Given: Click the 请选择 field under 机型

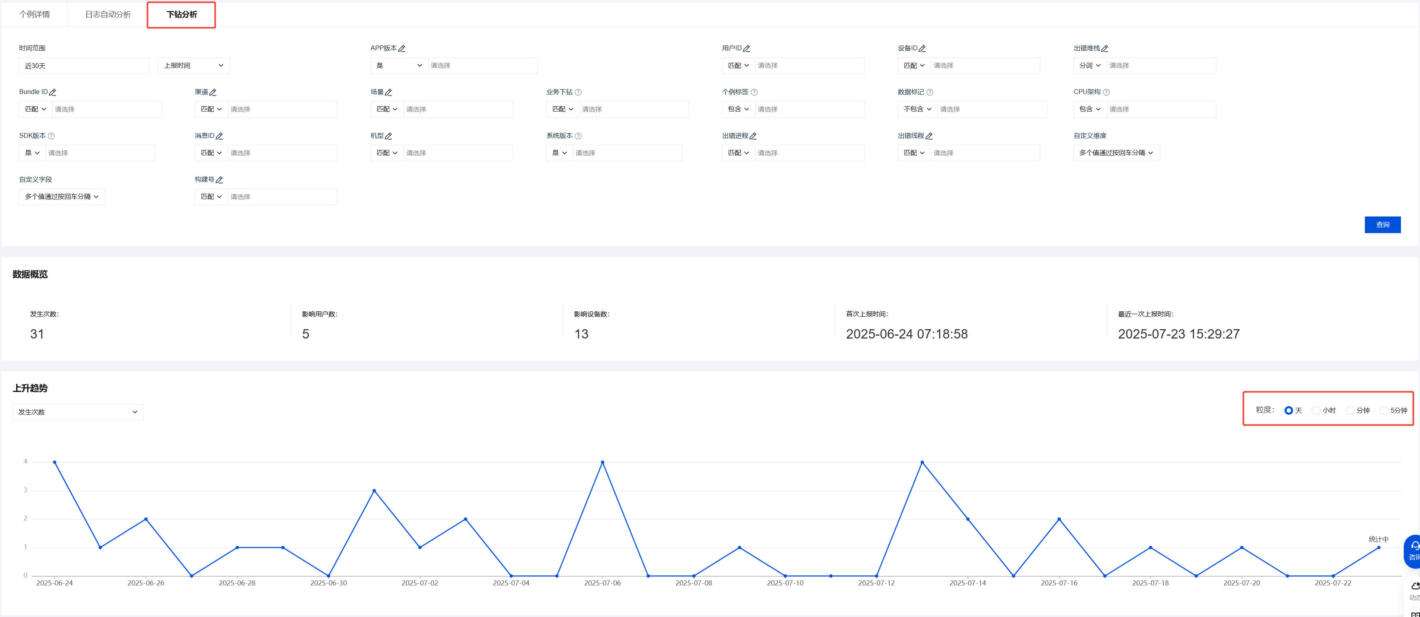Looking at the screenshot, I should (458, 153).
